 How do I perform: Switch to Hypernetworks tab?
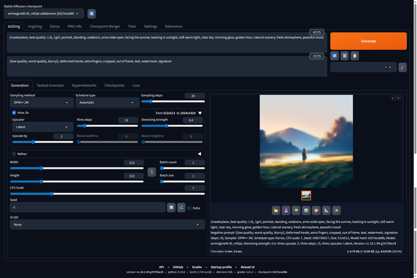[x=84, y=85]
